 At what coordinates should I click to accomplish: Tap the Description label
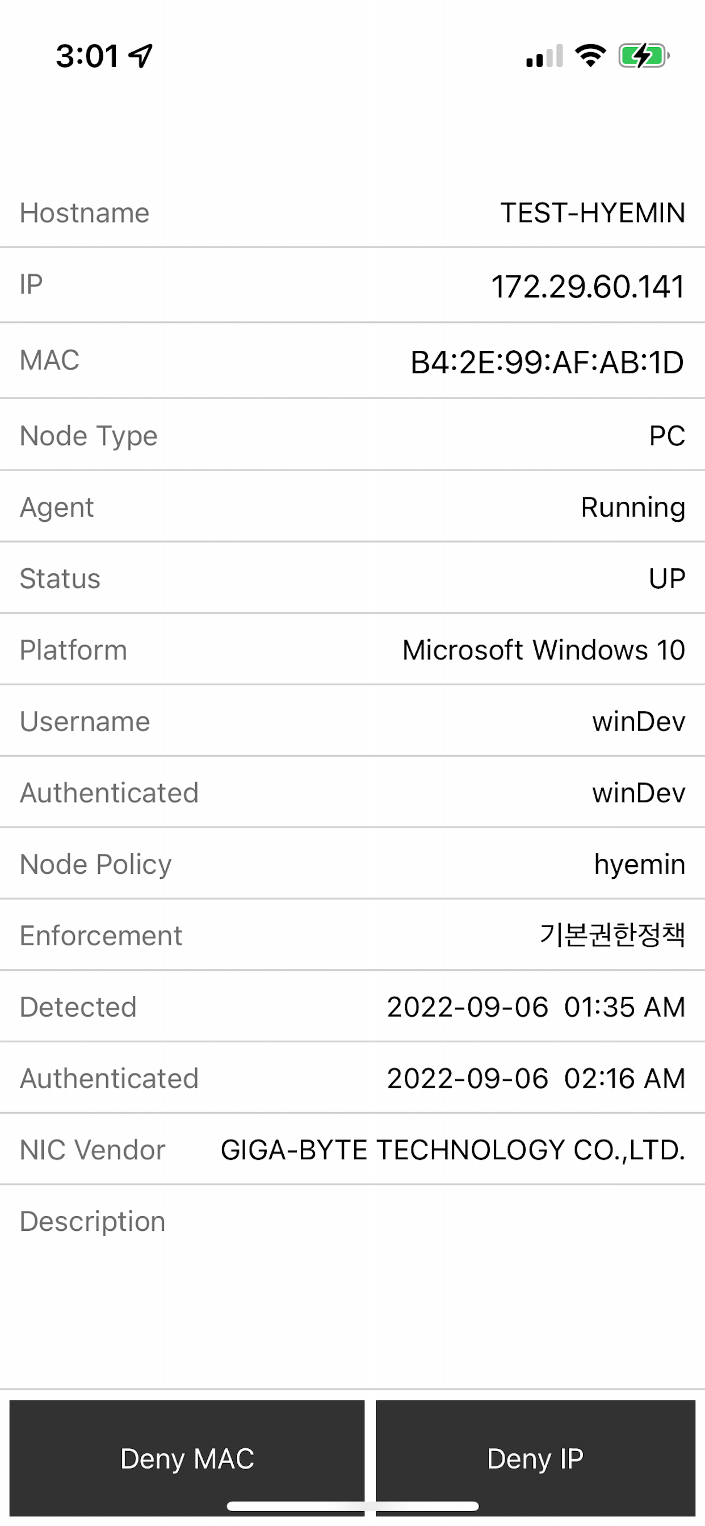[x=93, y=1222]
